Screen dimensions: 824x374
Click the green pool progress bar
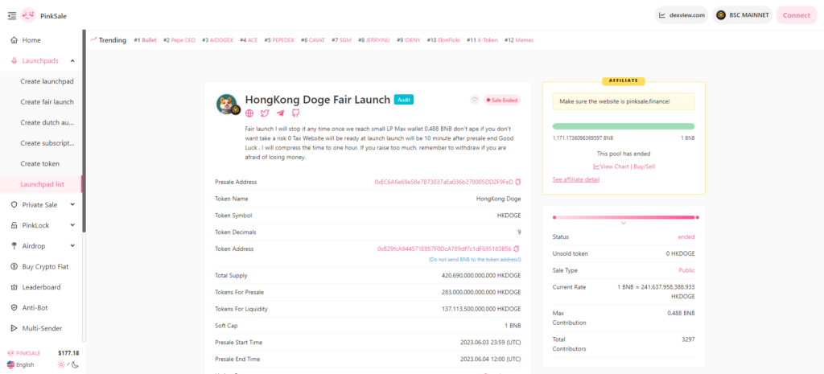[x=624, y=126]
